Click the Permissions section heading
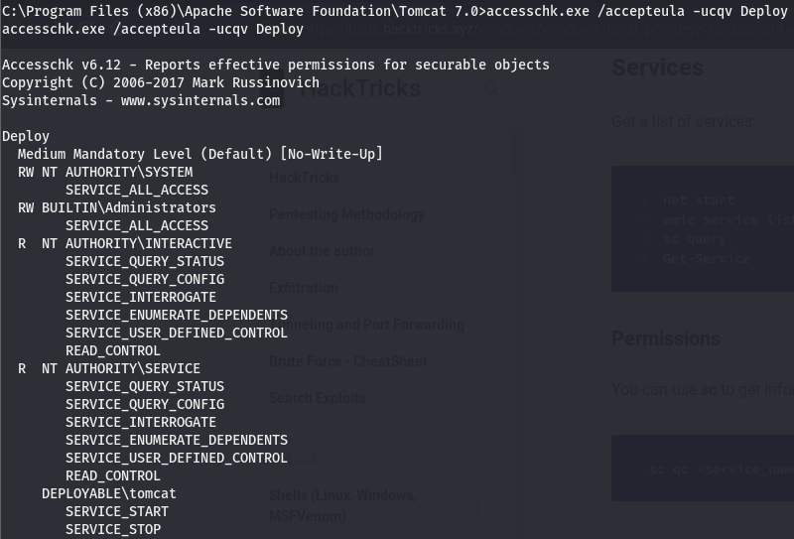 (666, 338)
